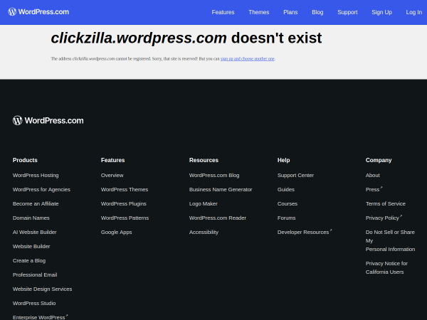Screen dimensions: 427x320
Task: Click the Company column heading
Action: point(379,160)
